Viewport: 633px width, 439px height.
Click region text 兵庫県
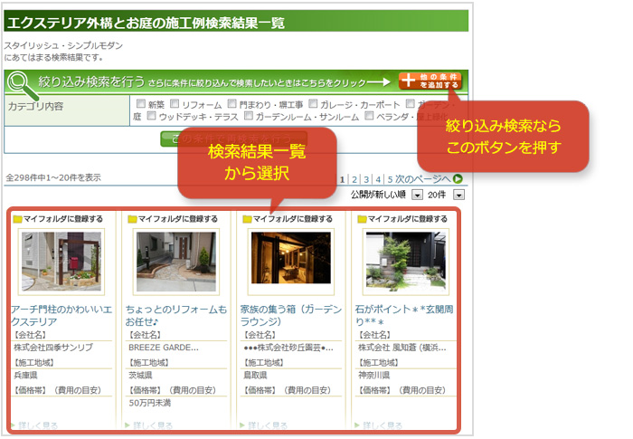point(25,375)
